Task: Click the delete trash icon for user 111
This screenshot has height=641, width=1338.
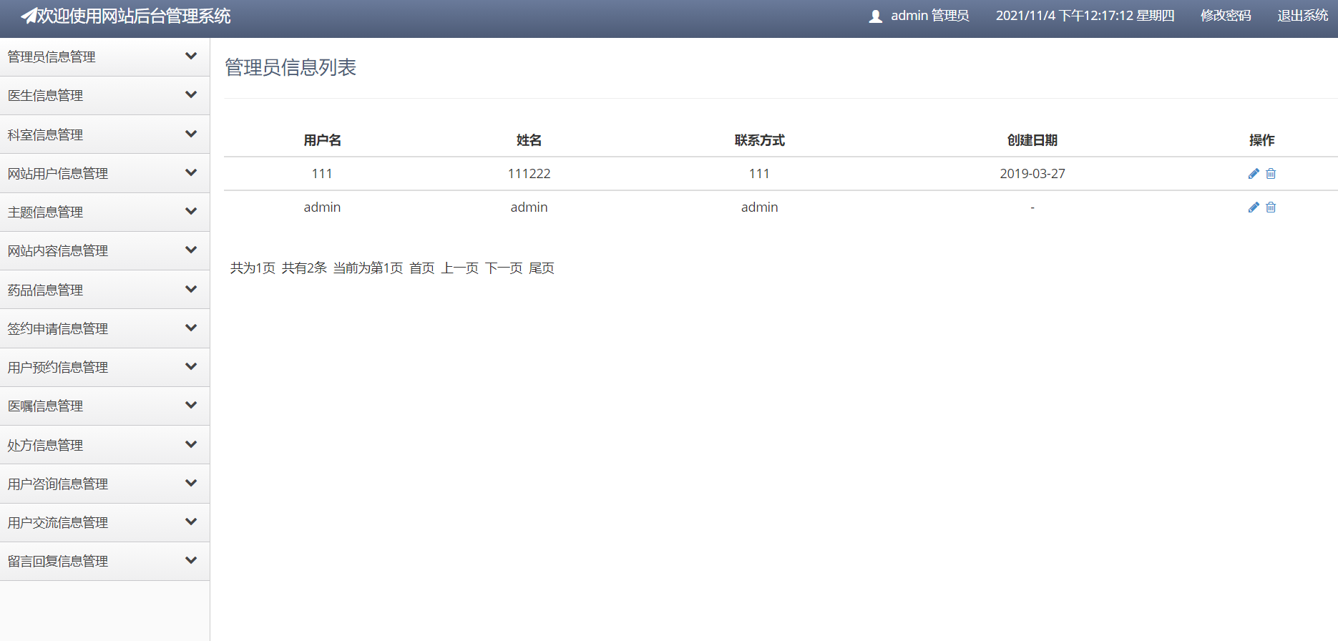Action: click(x=1271, y=174)
